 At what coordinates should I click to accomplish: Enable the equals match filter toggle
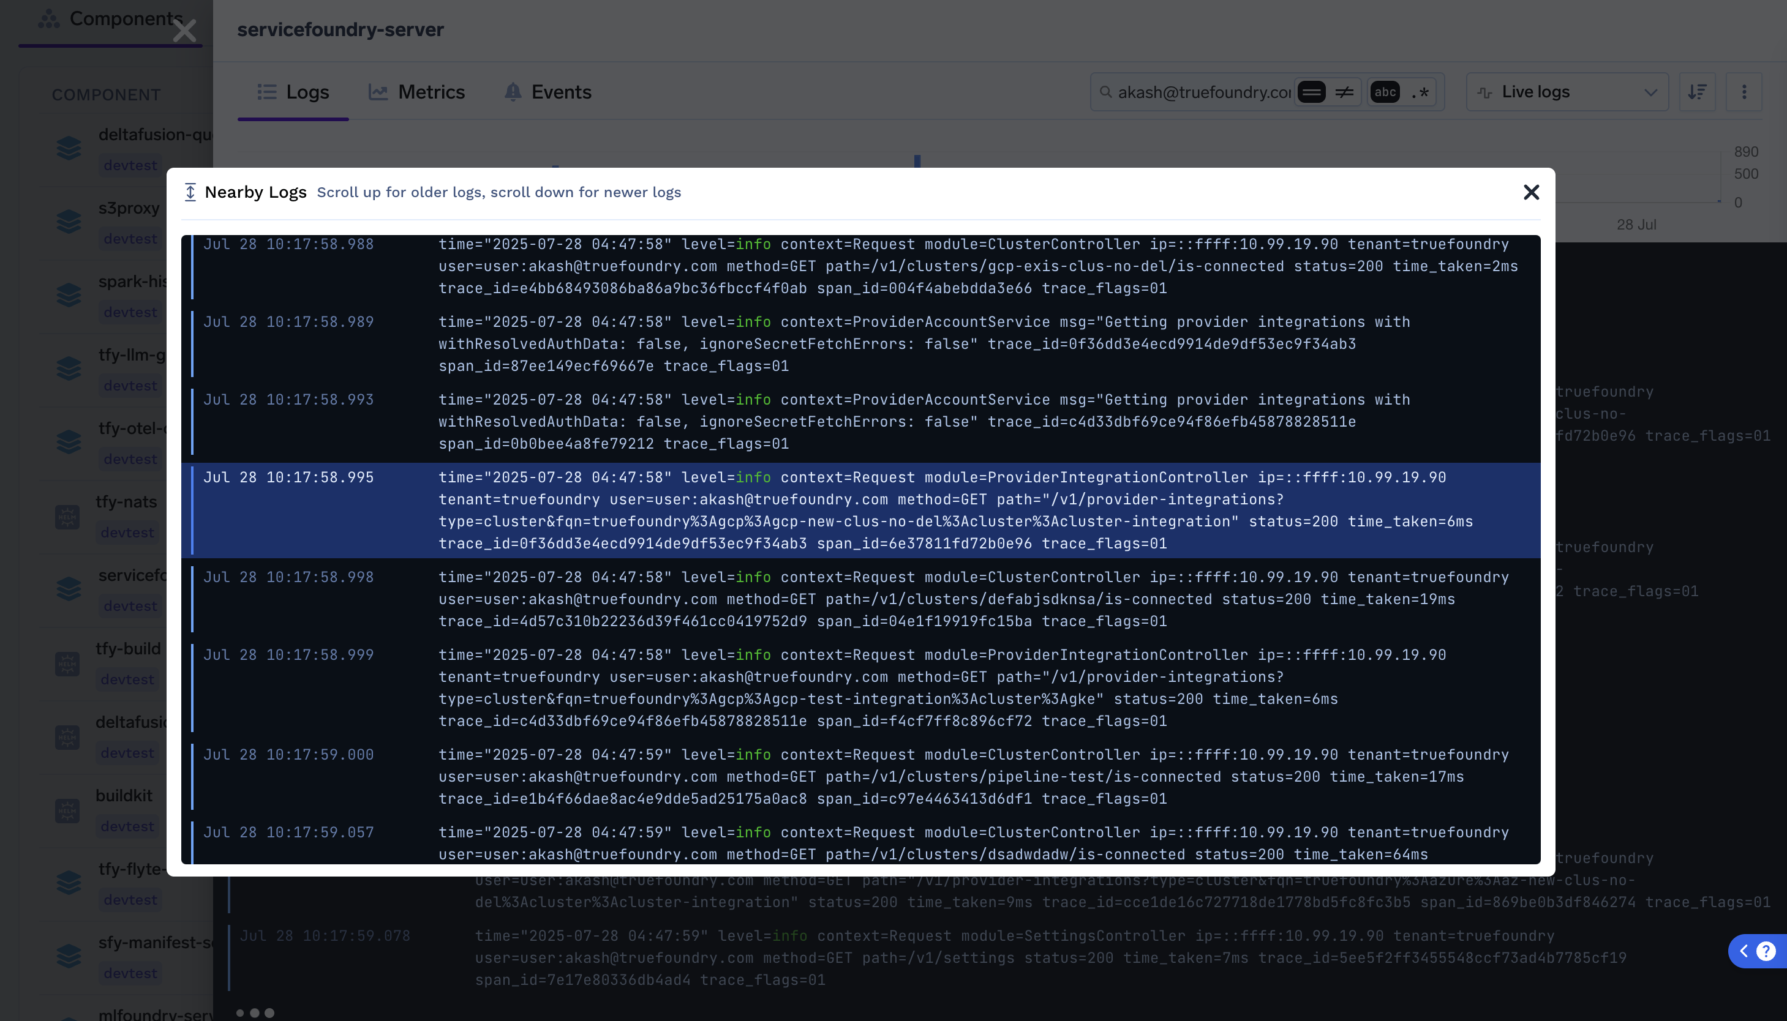[x=1312, y=92]
